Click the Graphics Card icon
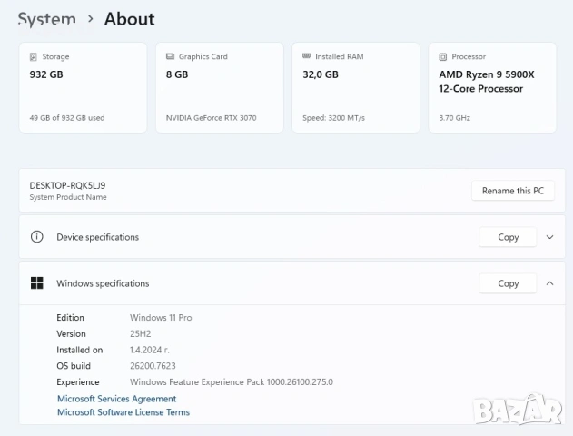Screen dimensions: 573x436 [170, 56]
